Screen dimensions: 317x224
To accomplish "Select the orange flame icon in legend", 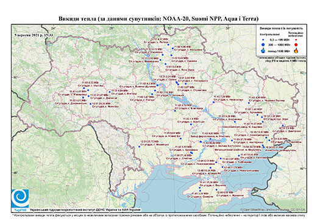I will pyautogui.click(x=296, y=51).
